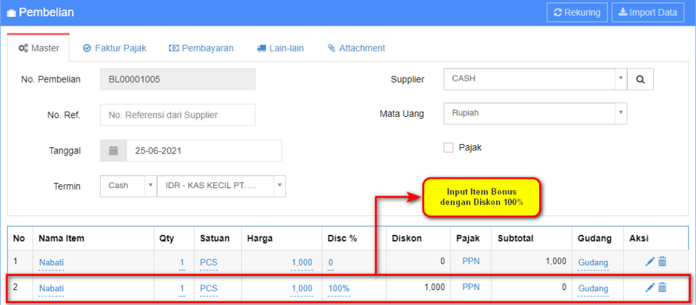The width and height of the screenshot is (696, 305).
Task: Expand the IDR - KAS KECIL account dropdown
Action: point(221,185)
